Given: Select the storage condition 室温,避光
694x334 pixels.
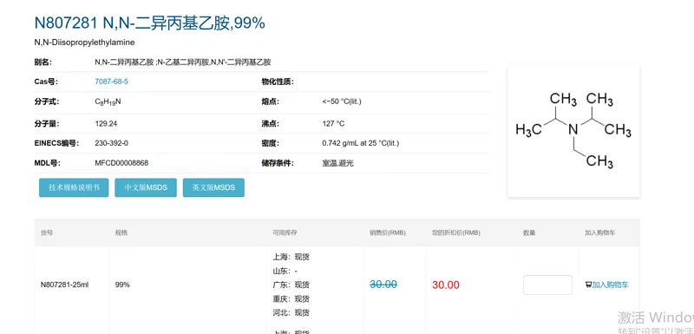Looking at the screenshot, I should (337, 163).
